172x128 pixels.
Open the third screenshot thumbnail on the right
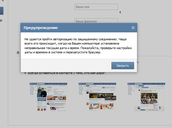click(146, 97)
